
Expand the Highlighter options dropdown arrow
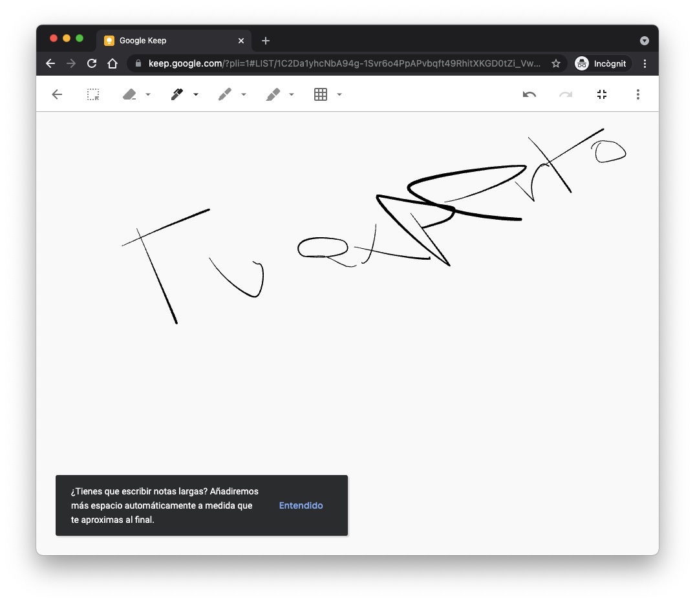[292, 95]
